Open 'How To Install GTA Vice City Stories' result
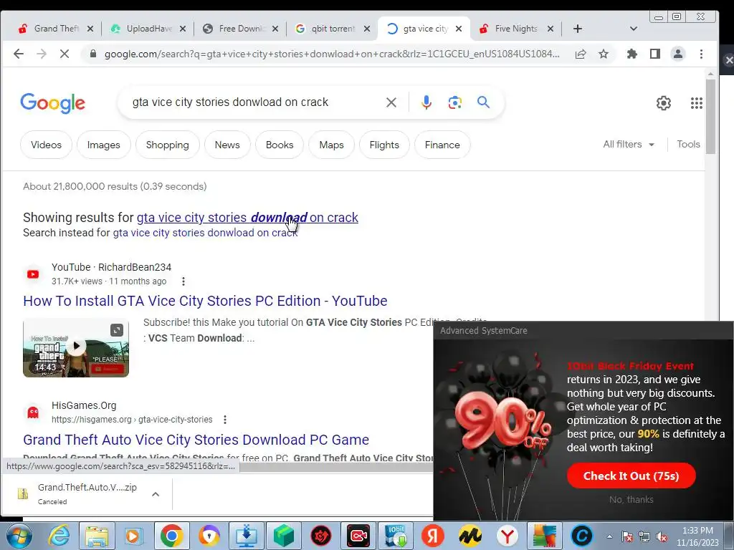 205,301
